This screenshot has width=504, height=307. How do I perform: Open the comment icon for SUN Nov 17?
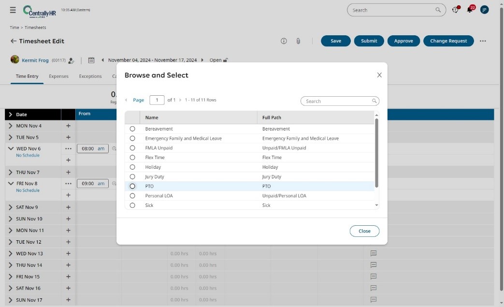(x=374, y=300)
